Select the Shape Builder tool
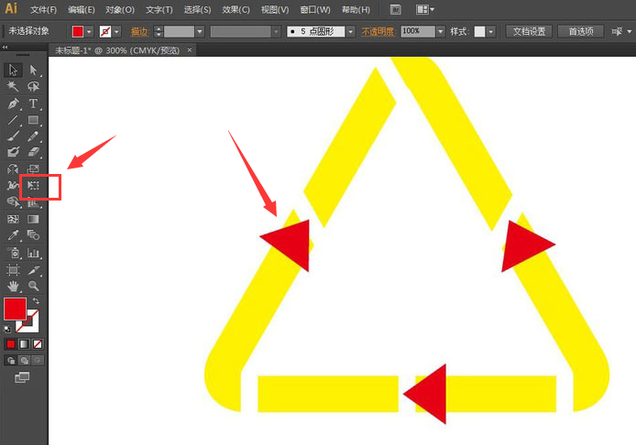This screenshot has width=636, height=445. 13,201
